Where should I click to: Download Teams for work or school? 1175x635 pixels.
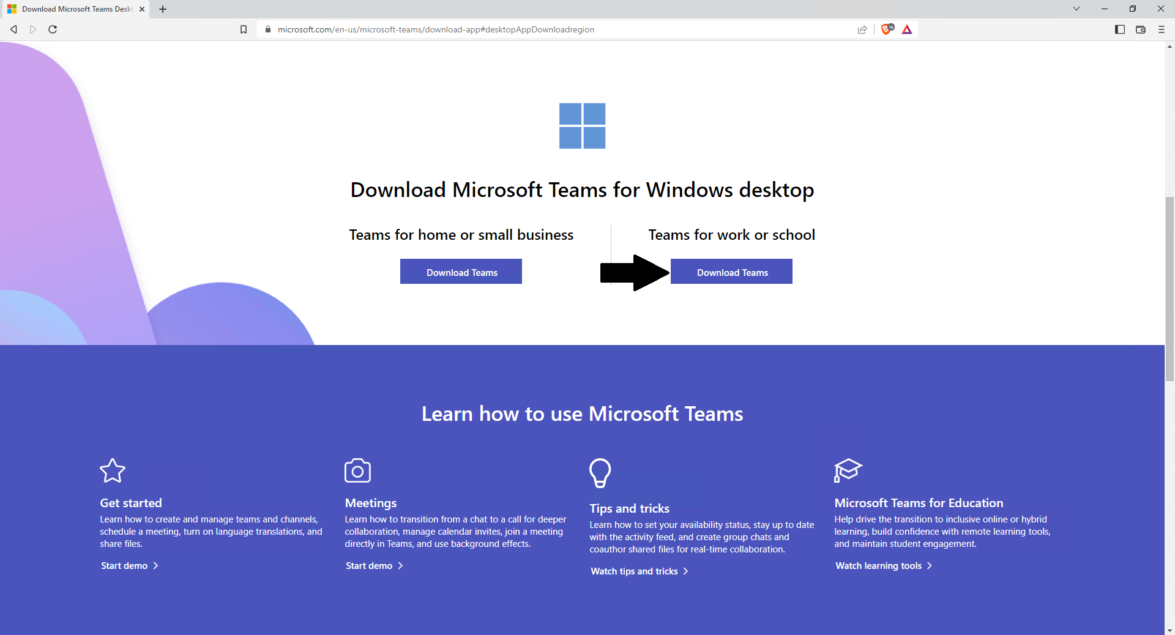731,272
